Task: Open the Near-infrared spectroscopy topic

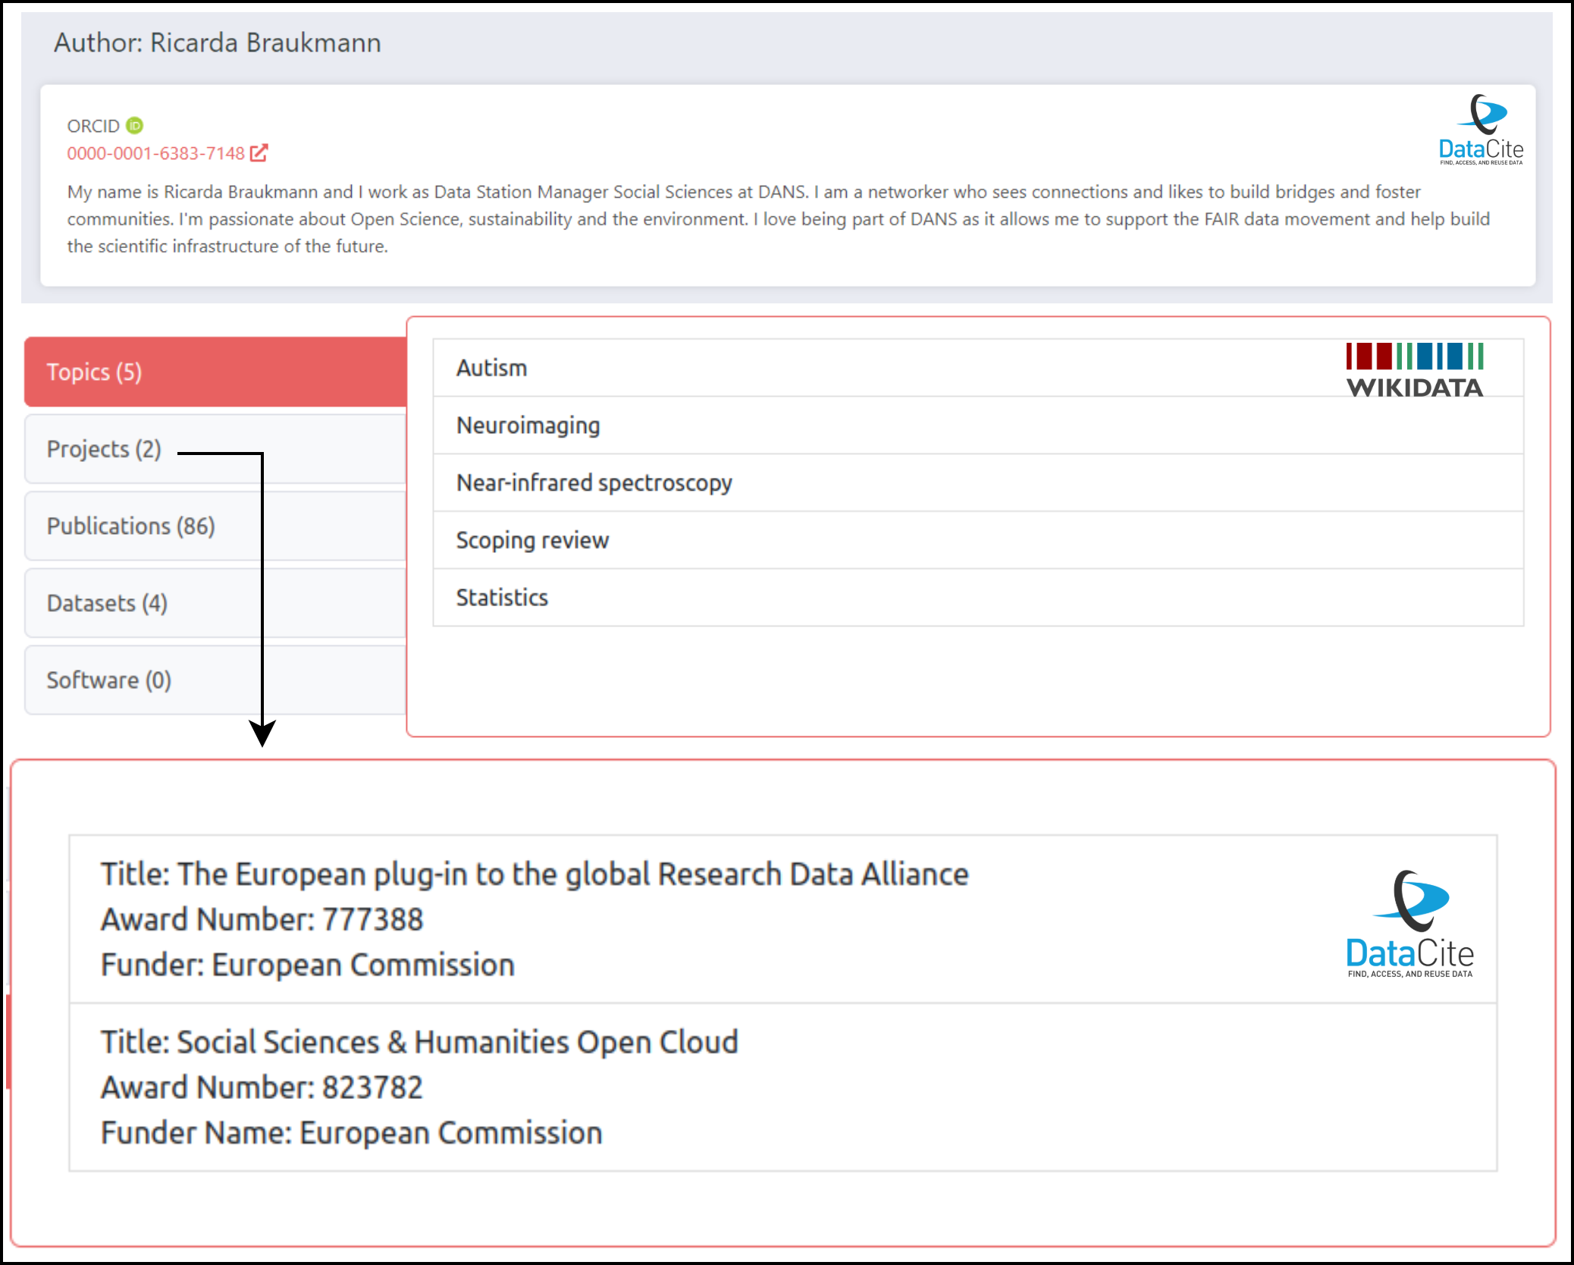Action: [594, 483]
